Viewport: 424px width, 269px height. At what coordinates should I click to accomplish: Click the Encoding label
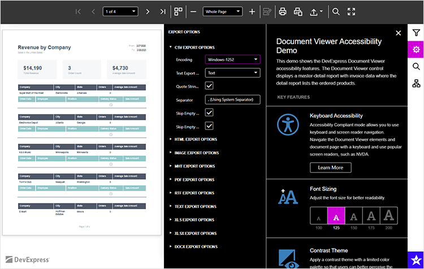tap(184, 60)
